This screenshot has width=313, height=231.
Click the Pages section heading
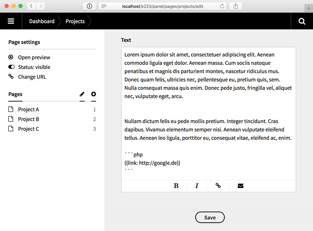click(x=15, y=94)
